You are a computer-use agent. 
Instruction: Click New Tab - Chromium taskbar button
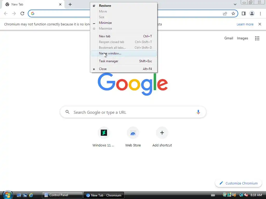point(104,195)
